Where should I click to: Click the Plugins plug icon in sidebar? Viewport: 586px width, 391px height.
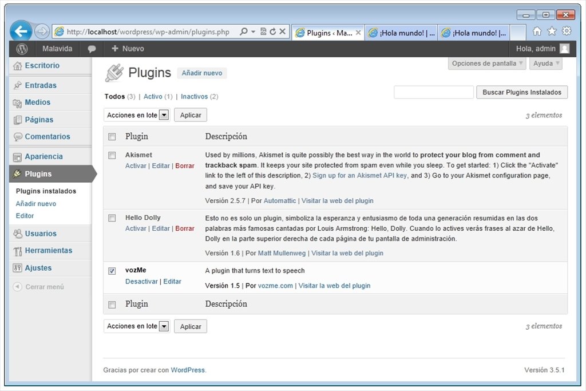pyautogui.click(x=17, y=174)
